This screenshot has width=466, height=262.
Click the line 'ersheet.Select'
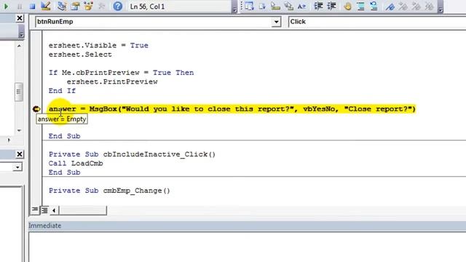click(x=80, y=55)
